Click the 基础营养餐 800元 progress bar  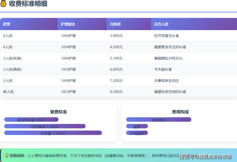click(31, 120)
